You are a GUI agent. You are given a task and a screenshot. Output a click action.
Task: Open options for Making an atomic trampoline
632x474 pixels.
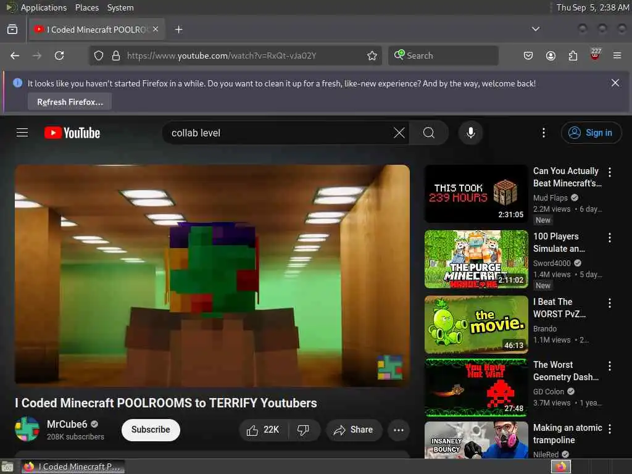click(x=609, y=428)
